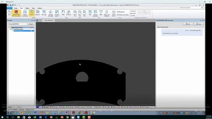Screen dimensions: 212x119
Task: Open the Windows Start button
Action: coord(2,117)
